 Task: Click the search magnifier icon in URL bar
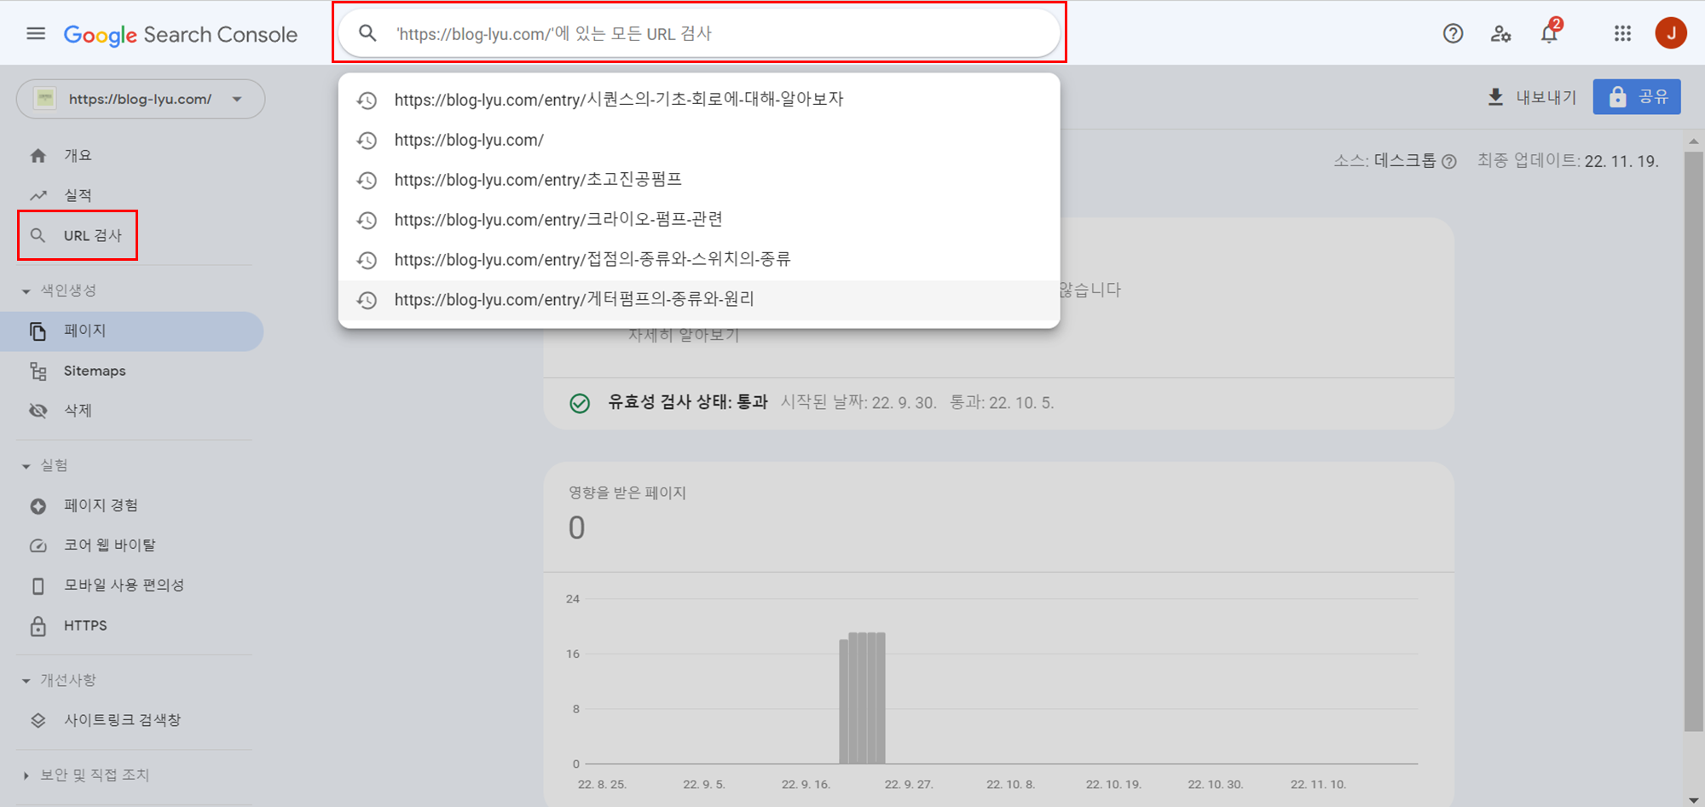coord(367,33)
